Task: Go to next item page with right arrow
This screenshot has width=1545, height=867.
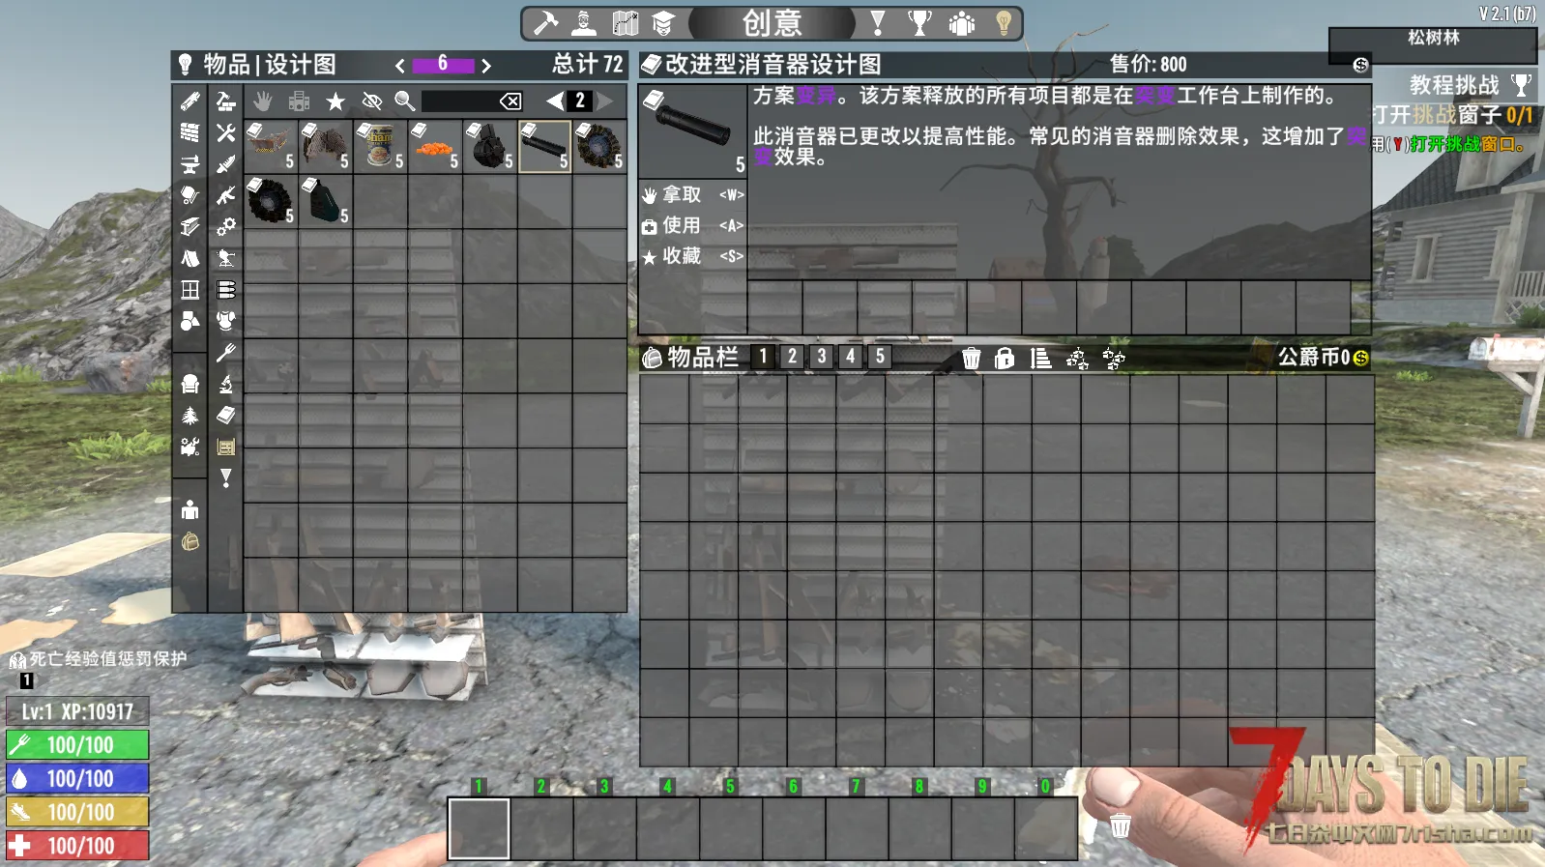Action: (605, 101)
